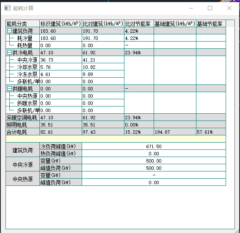Select the 冷冻水泵 tree item

(27, 74)
